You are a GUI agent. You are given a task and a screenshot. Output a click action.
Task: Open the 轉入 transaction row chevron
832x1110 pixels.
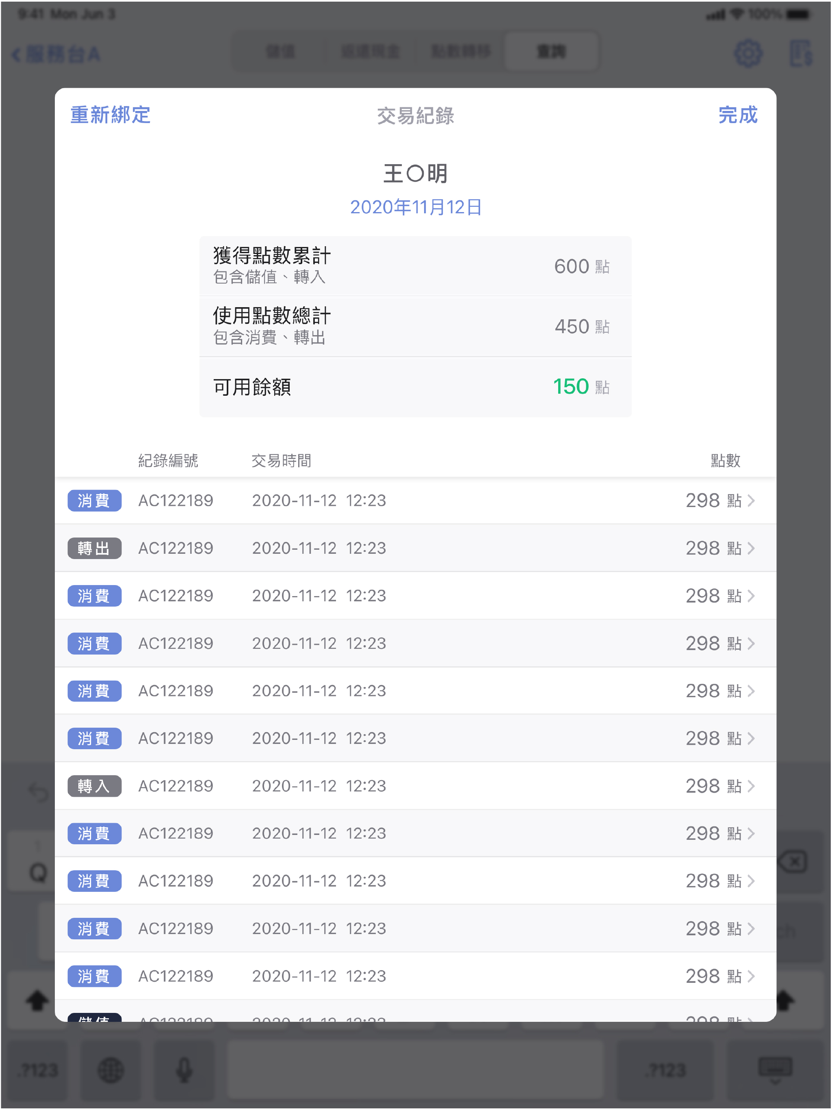click(751, 786)
